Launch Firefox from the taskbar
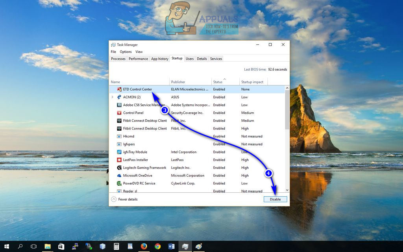403x252 pixels. tap(144, 247)
